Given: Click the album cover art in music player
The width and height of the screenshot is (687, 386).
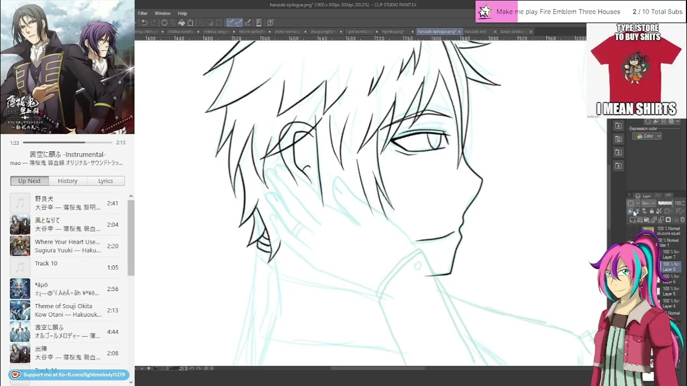Looking at the screenshot, I should point(67,67).
